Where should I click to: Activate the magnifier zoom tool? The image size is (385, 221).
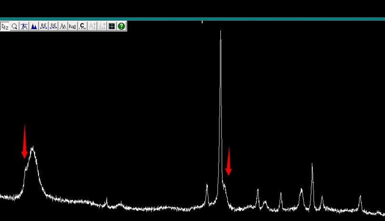(x=14, y=26)
